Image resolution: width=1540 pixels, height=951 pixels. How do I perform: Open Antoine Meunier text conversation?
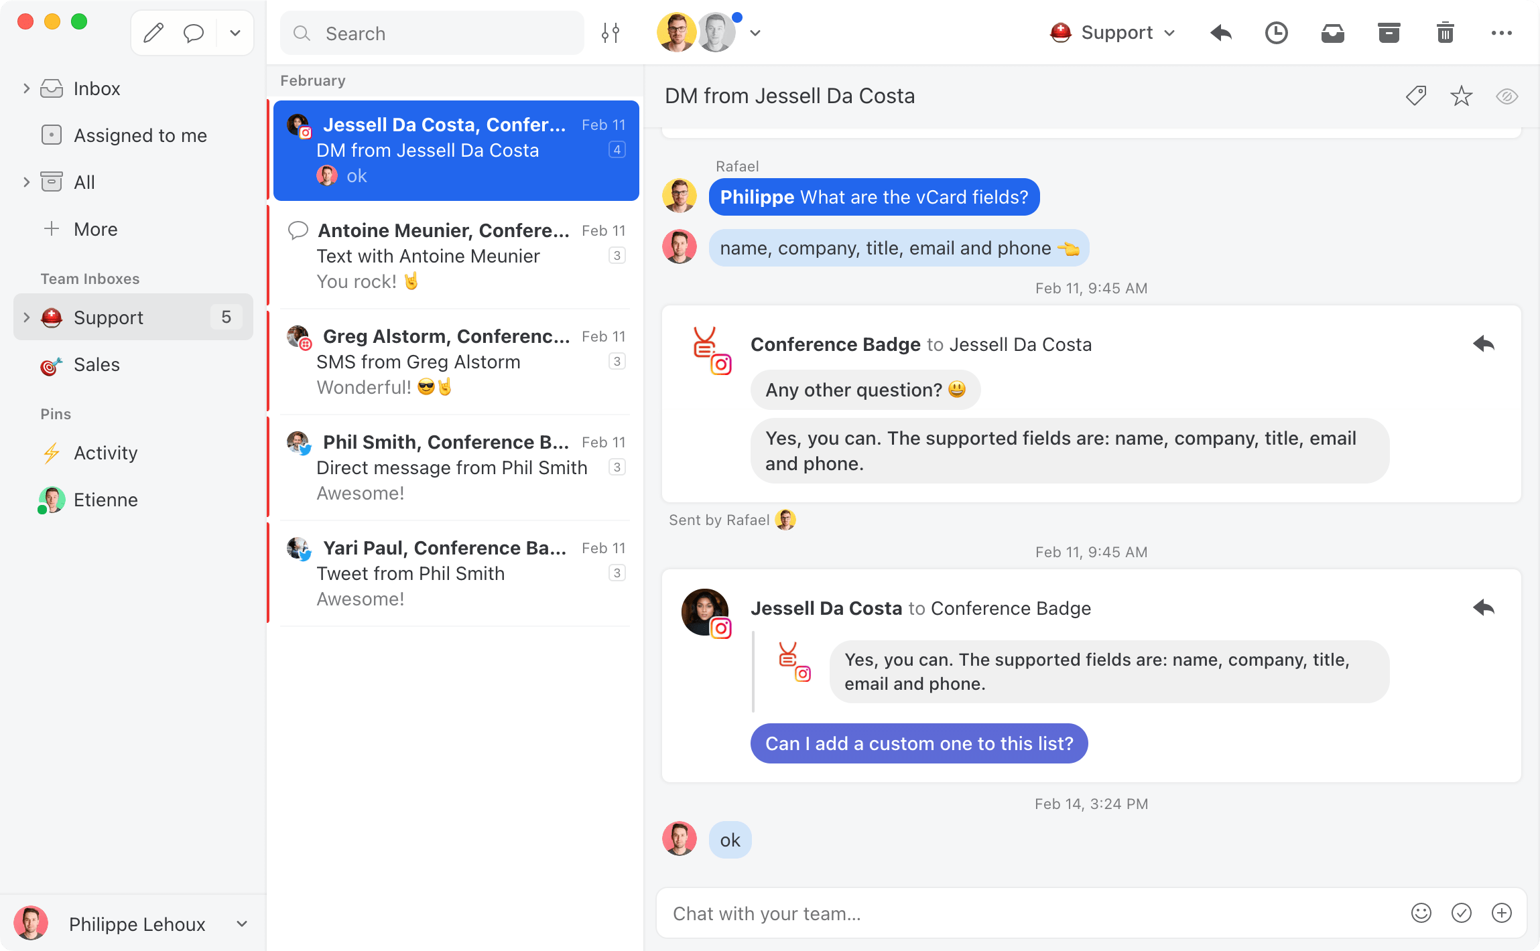456,257
